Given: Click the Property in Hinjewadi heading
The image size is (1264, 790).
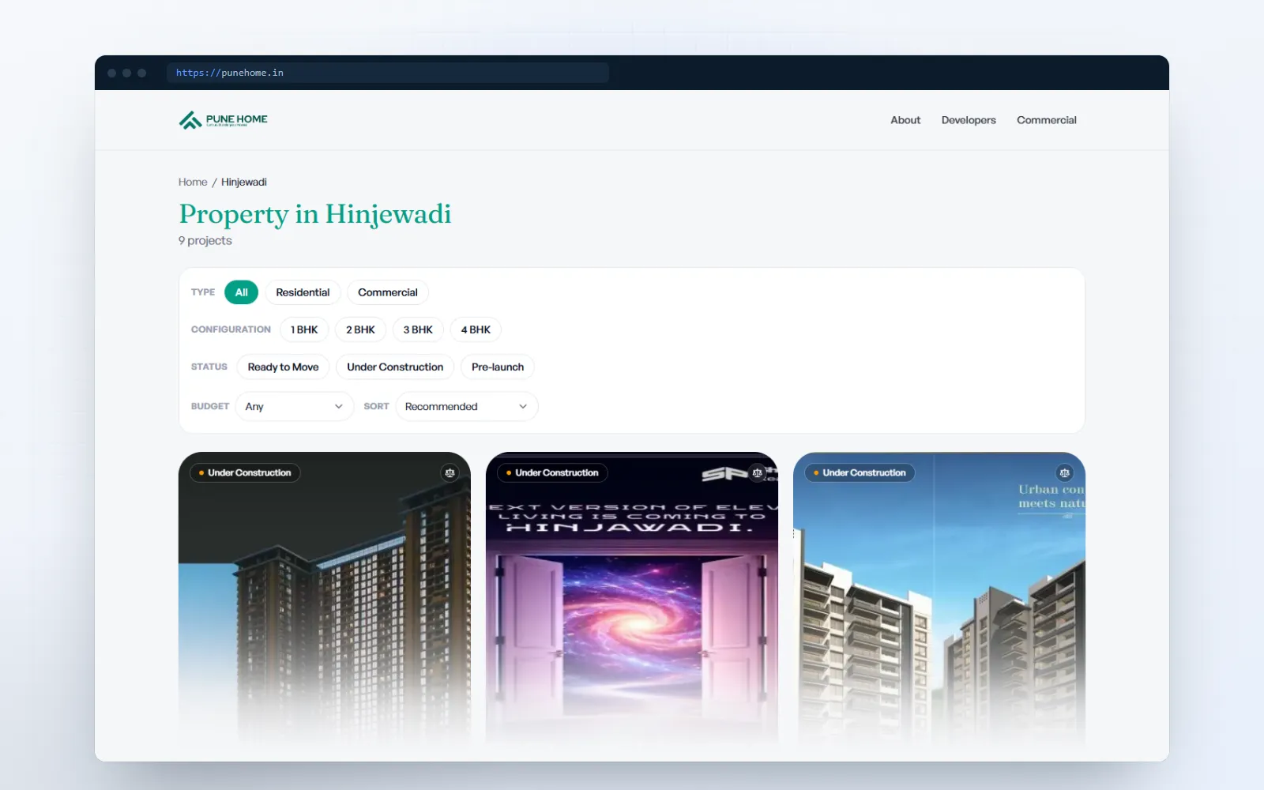Looking at the screenshot, I should coord(315,214).
